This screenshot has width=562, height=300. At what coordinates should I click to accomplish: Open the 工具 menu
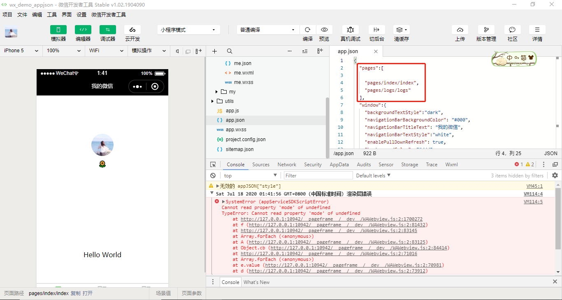52,15
